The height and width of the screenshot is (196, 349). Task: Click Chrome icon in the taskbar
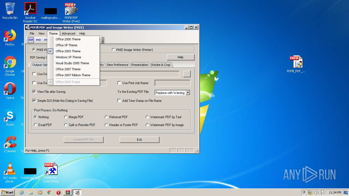click(49, 192)
